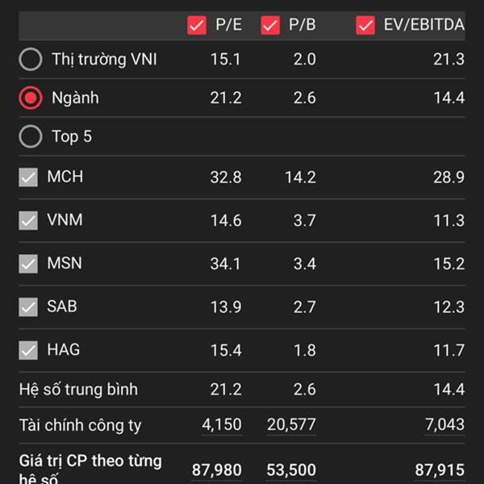Image resolution: width=484 pixels, height=484 pixels.
Task: Uncheck the P/E column checkbox
Action: [x=197, y=25]
